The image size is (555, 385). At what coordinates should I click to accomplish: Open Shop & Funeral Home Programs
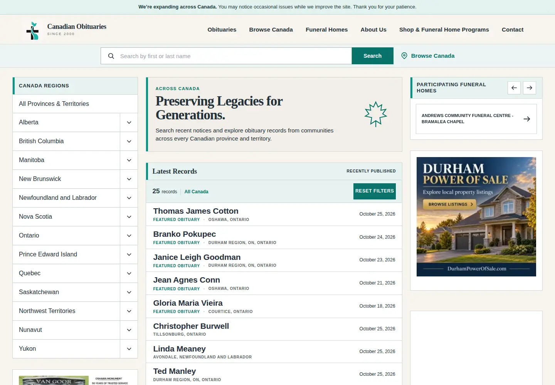[x=444, y=30]
